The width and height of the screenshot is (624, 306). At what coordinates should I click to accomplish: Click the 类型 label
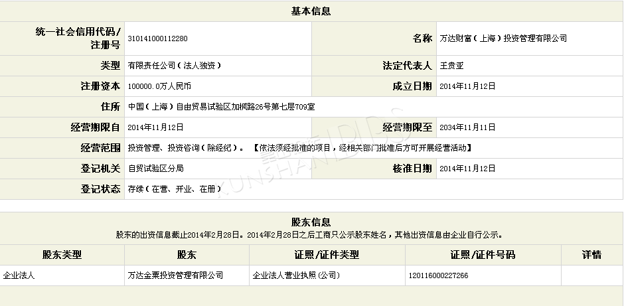point(110,66)
